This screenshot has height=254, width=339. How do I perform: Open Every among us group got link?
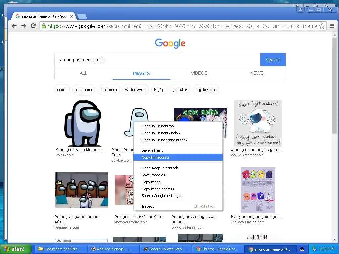pyautogui.click(x=256, y=216)
